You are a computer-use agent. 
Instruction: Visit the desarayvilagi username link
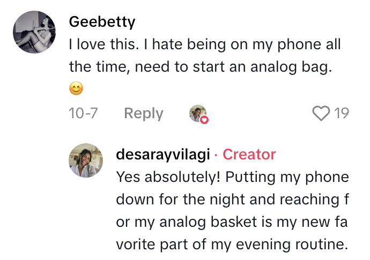162,155
